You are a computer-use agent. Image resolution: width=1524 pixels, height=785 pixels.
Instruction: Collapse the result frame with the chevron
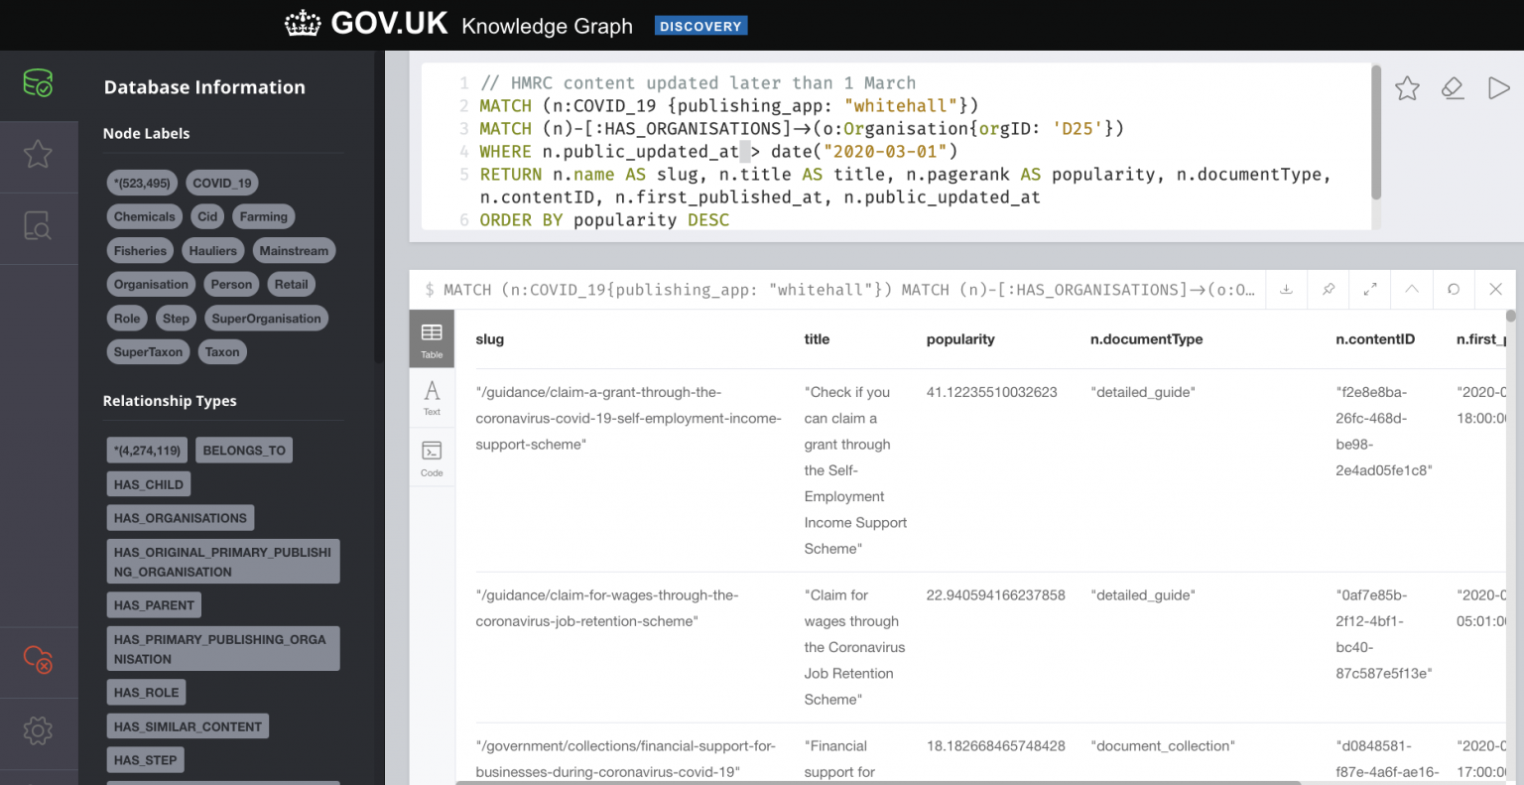point(1411,289)
